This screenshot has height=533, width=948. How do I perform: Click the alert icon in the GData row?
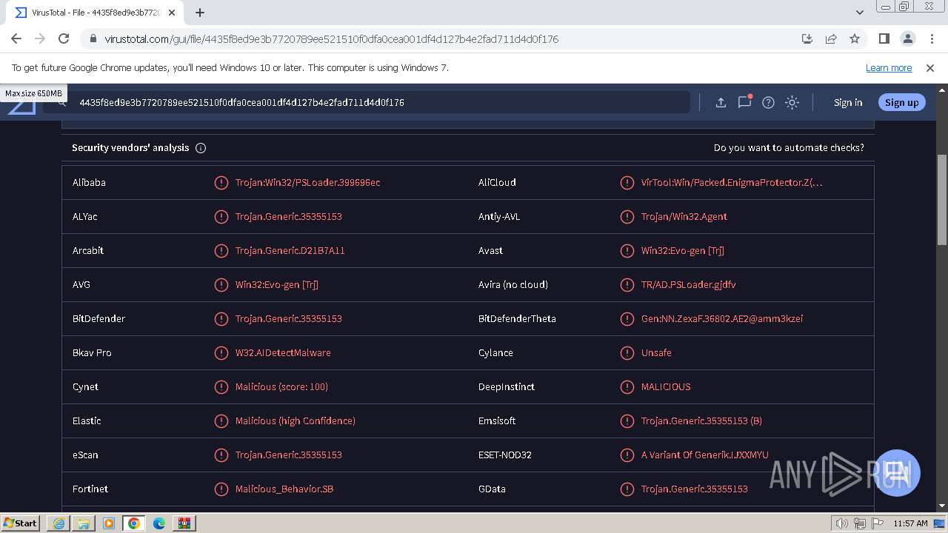[x=627, y=489]
